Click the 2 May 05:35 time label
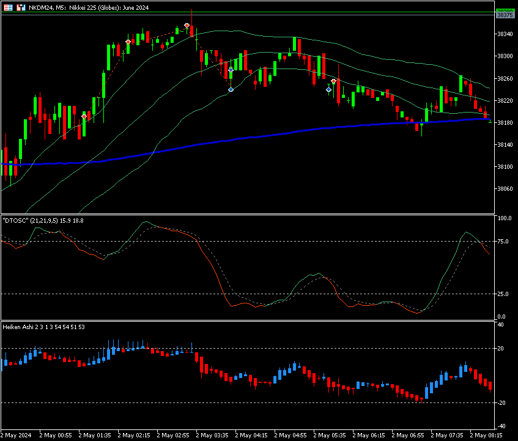 [x=330, y=435]
